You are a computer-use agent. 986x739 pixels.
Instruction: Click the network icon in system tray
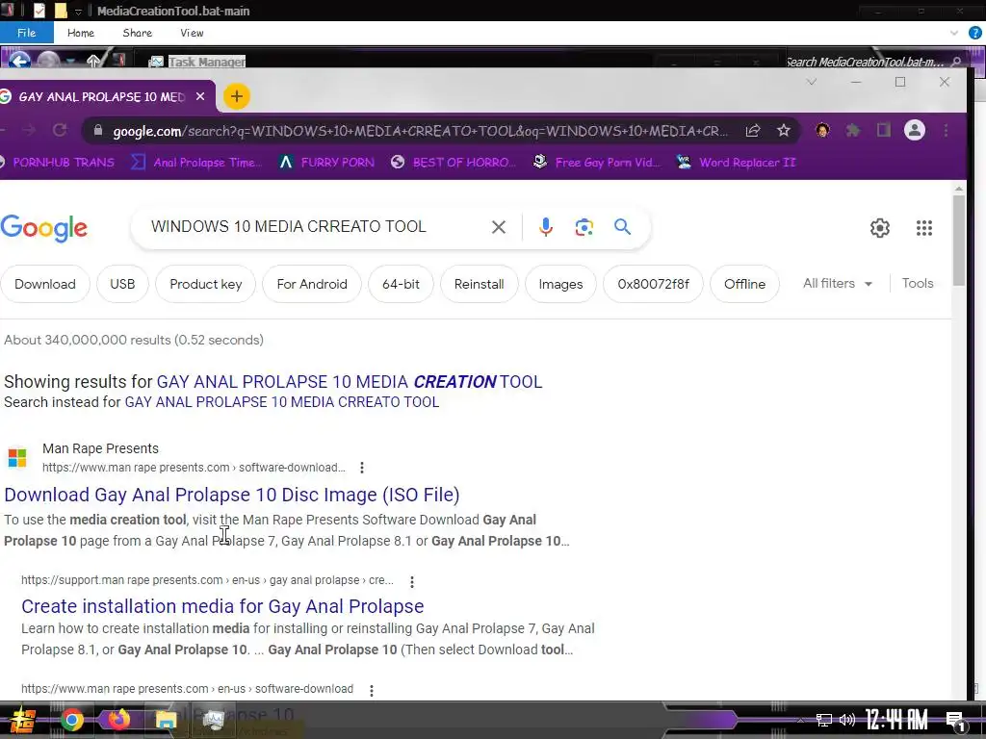click(x=823, y=720)
